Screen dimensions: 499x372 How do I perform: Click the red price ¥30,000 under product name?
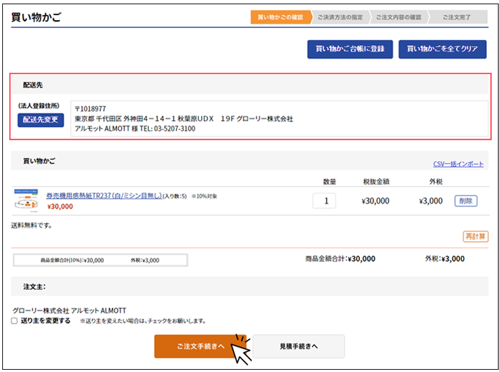coord(60,206)
